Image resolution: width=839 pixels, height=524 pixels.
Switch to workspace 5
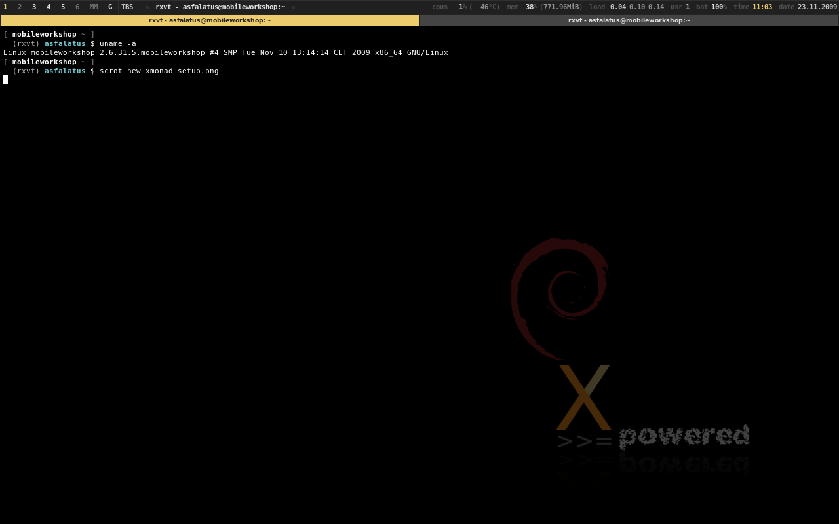tap(63, 7)
